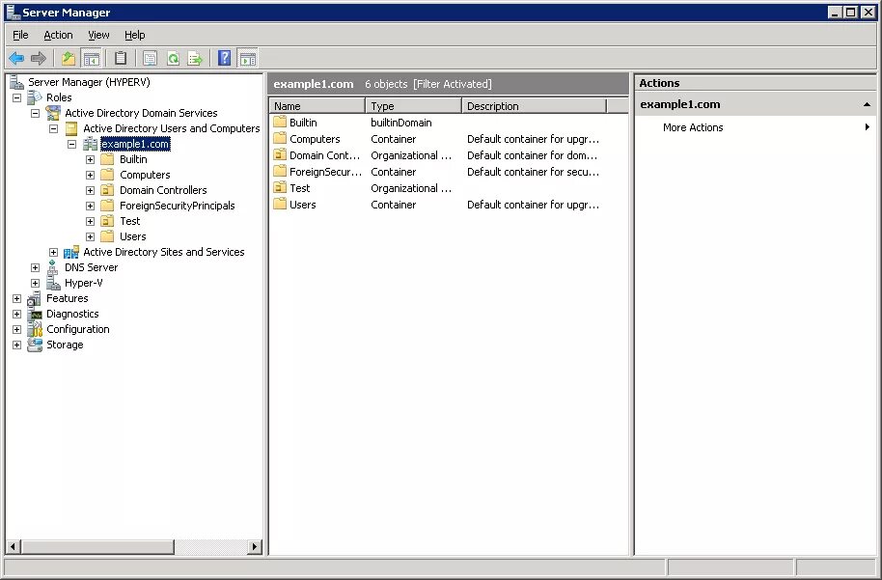Collapse example1.com section in Actions pane
Screen dimensions: 882x580
pyautogui.click(x=867, y=104)
